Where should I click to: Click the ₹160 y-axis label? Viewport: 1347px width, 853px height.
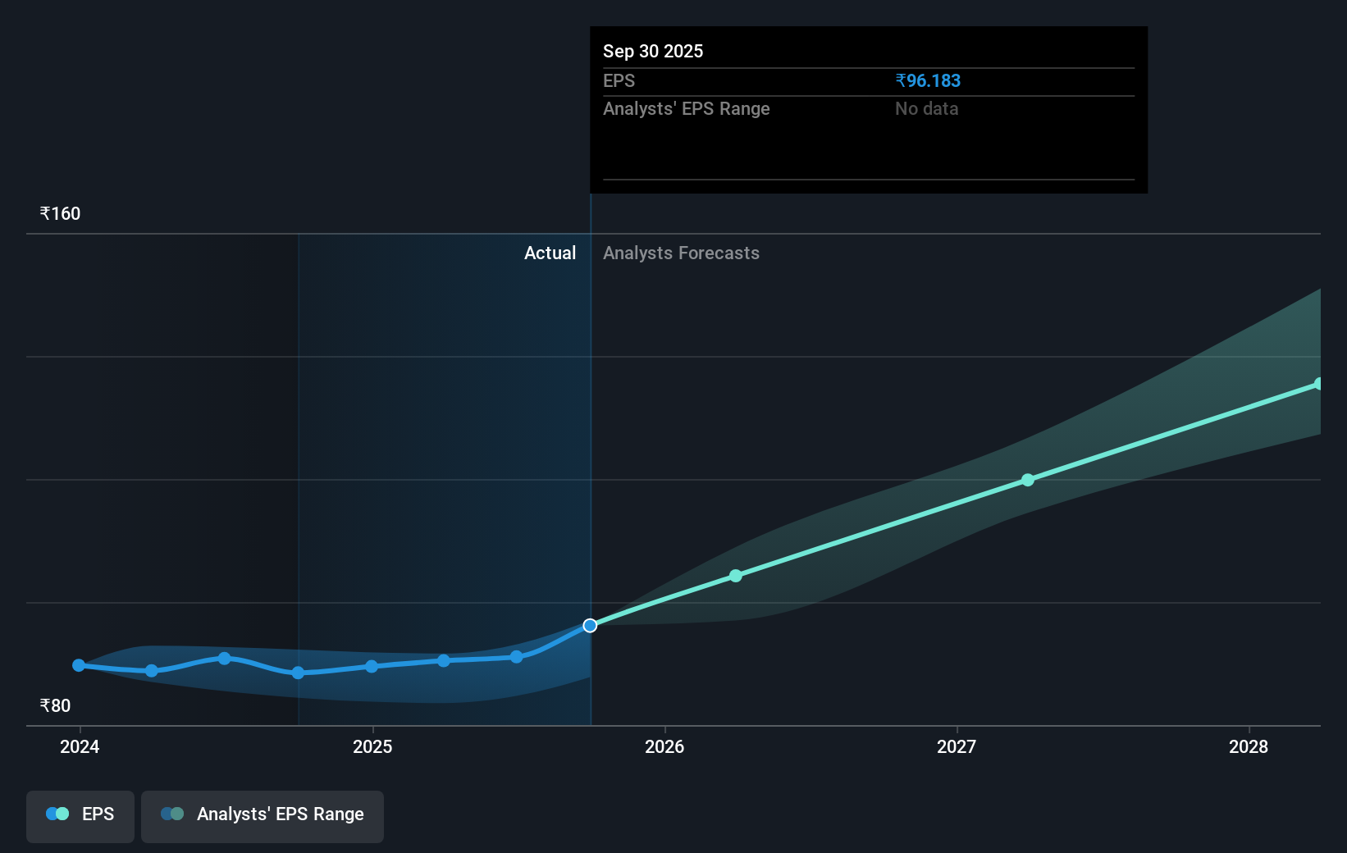(x=60, y=213)
